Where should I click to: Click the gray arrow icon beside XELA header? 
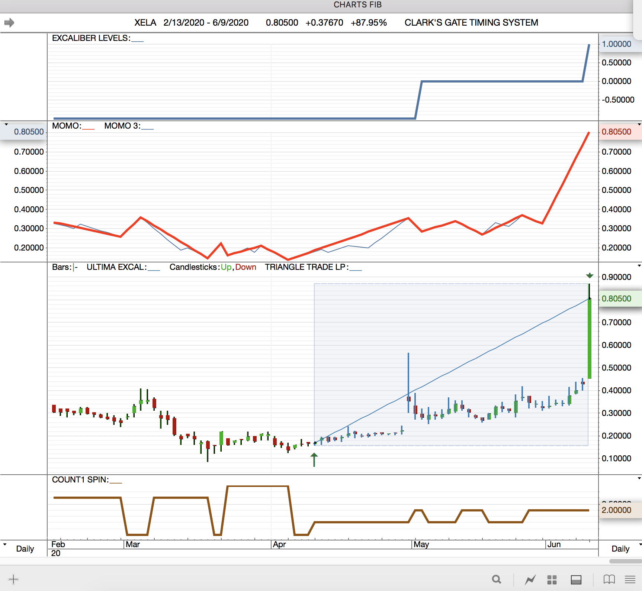[x=9, y=23]
